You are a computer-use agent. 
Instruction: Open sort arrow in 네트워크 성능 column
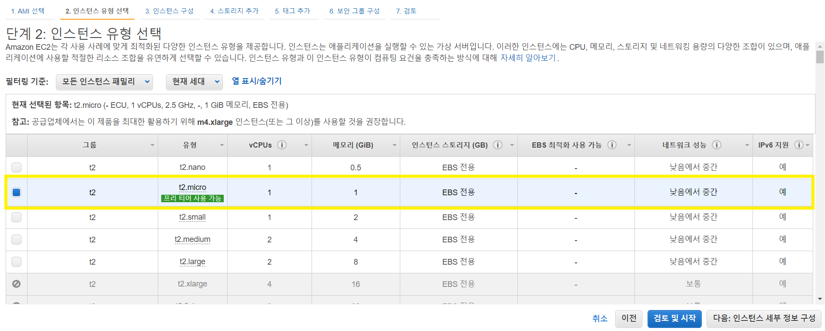[x=747, y=145]
